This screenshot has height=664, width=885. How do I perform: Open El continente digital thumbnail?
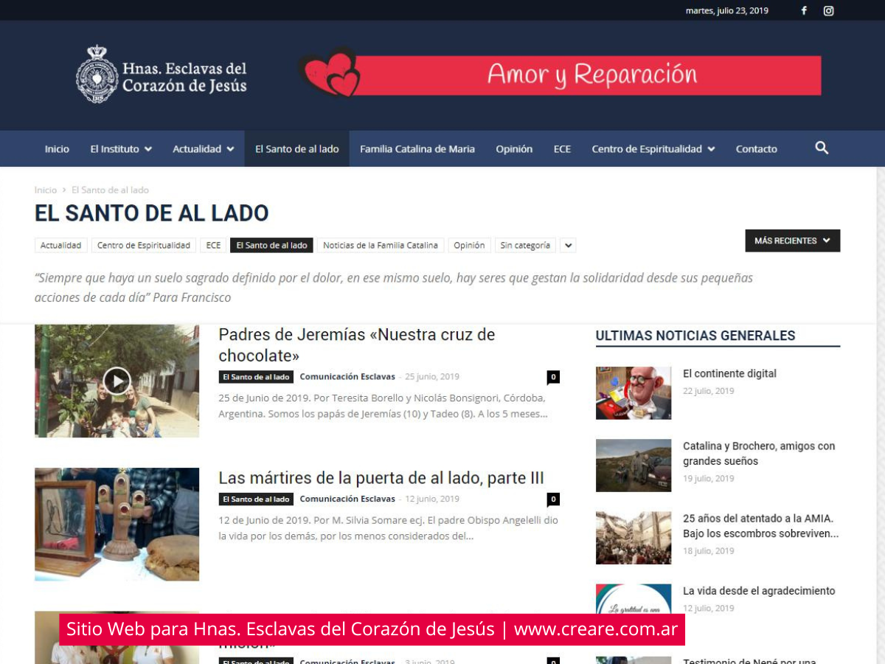pyautogui.click(x=633, y=393)
